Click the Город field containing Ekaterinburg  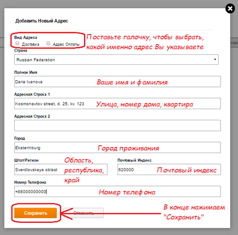117,148
